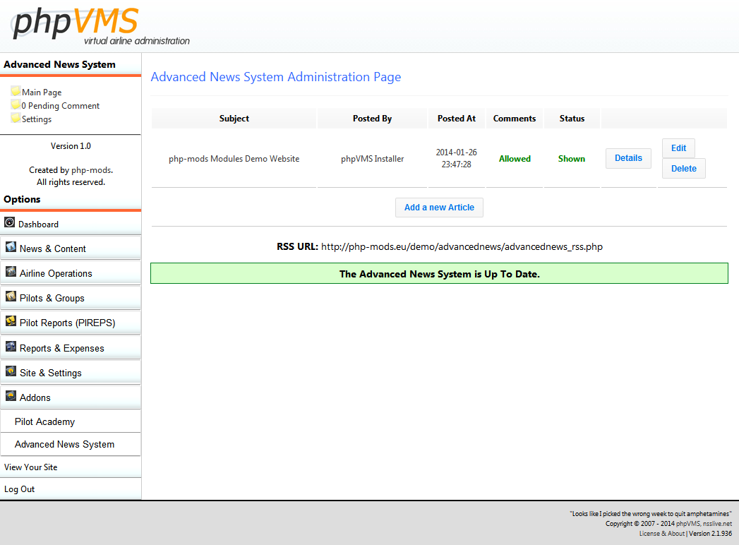Expand Pilots & Groups menu

click(71, 297)
